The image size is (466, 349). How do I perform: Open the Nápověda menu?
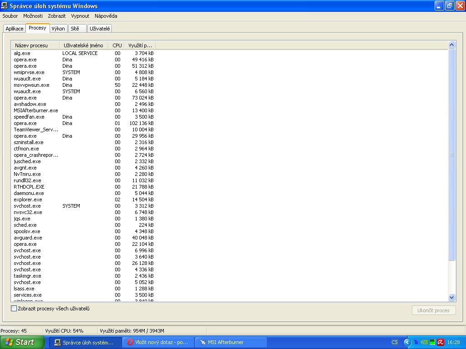(x=106, y=16)
